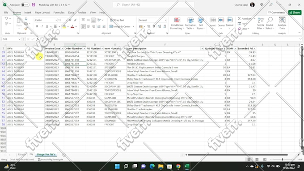
Task: Open the UOM filter dropdown
Action: coord(235,48)
